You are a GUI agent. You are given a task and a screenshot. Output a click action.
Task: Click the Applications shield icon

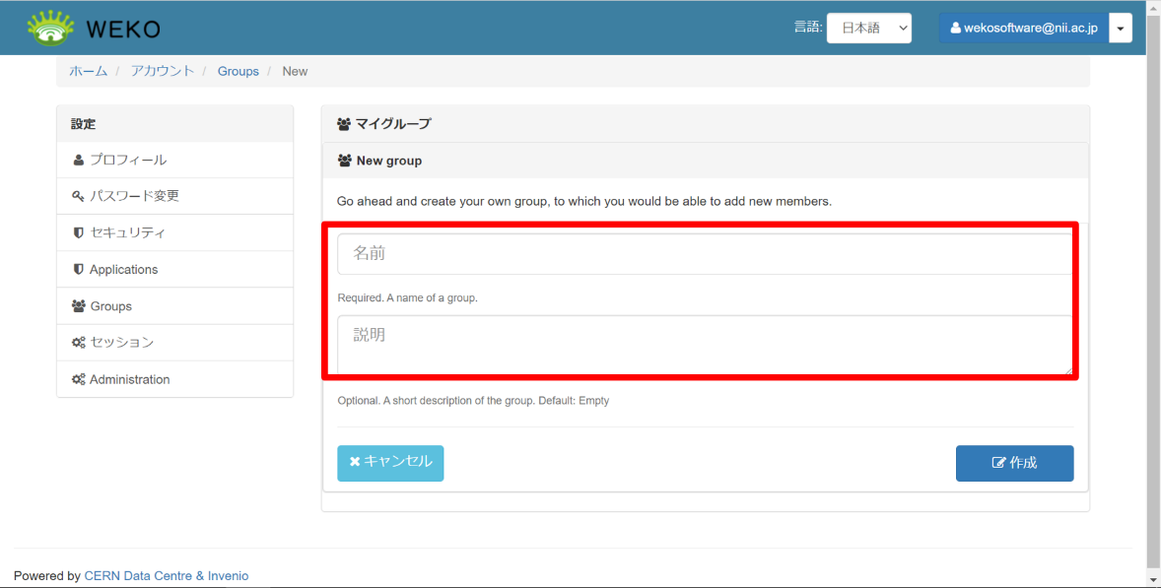78,269
